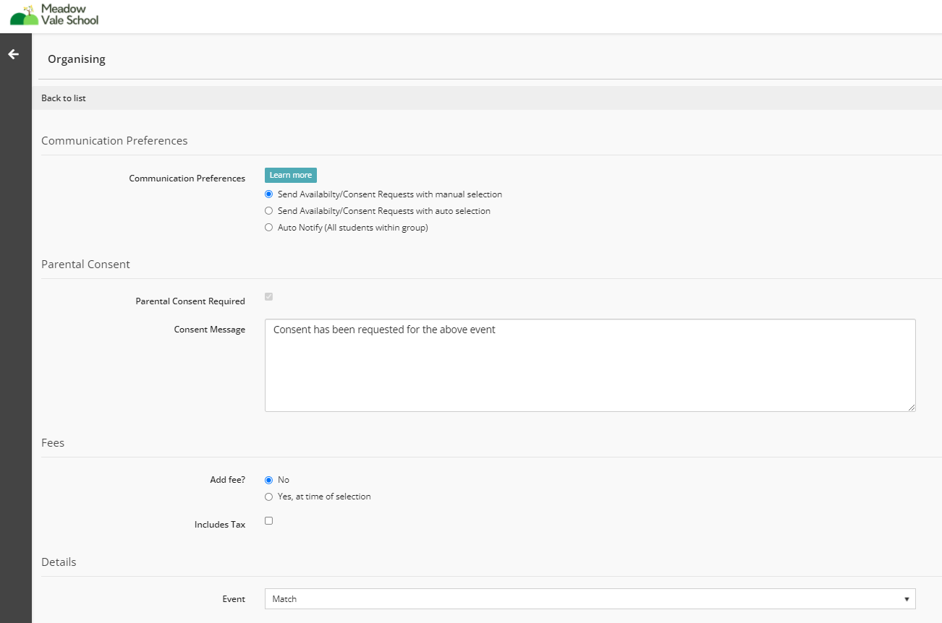Toggle the Parental Consent Required checkbox
Viewport: 942px width, 623px height.
tap(269, 297)
